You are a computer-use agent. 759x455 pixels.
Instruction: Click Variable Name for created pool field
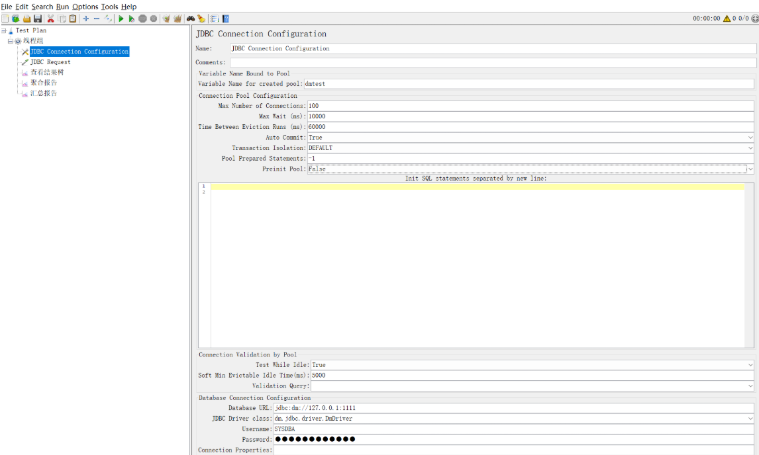tap(529, 83)
